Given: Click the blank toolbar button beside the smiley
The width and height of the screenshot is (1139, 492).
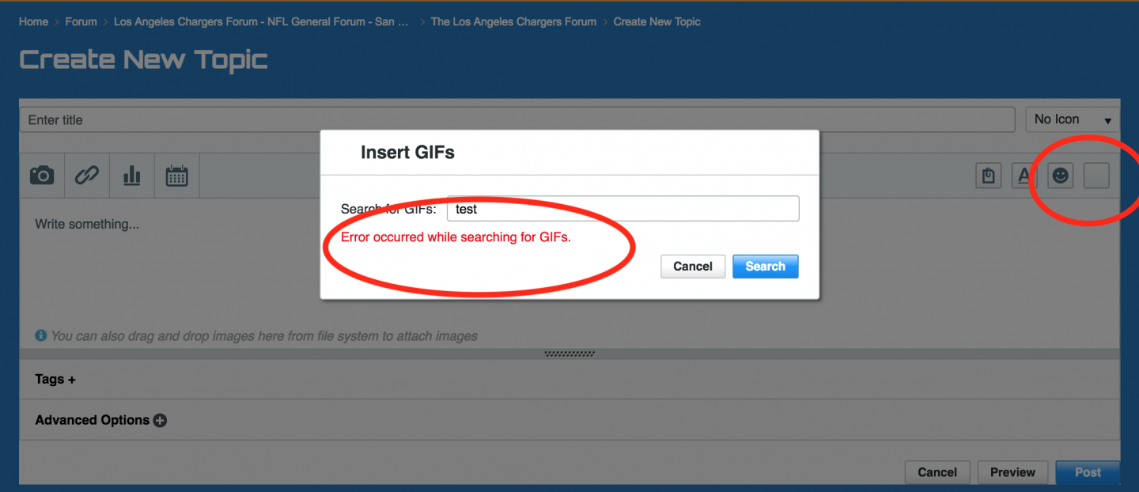Looking at the screenshot, I should (x=1096, y=176).
